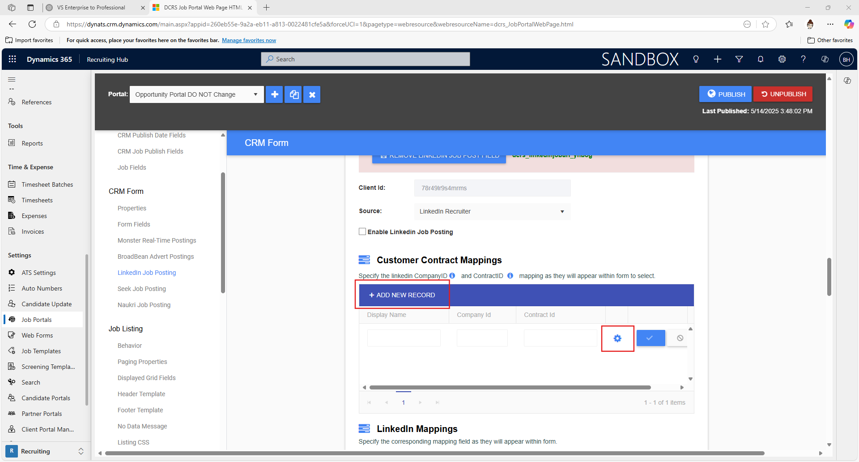Click the copy portal icon button
Image resolution: width=859 pixels, height=462 pixels.
coord(293,94)
